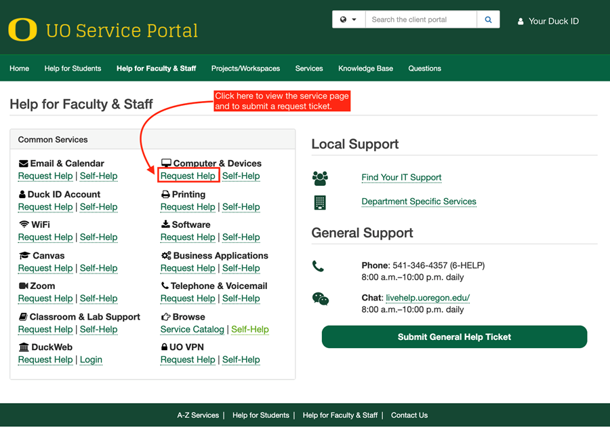This screenshot has height=439, width=610.
Task: Click Self-Help under Telephone & Voicemail
Action: [x=241, y=299]
